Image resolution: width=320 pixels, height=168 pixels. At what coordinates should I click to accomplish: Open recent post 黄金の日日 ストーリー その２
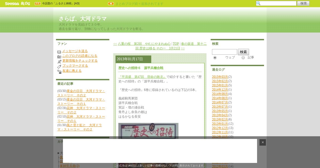coord(81,93)
